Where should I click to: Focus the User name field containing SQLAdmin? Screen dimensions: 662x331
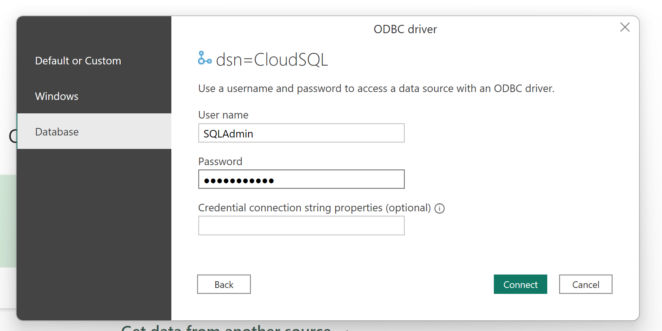(x=301, y=134)
